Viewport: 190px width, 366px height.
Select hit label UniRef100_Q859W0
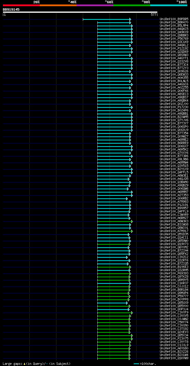click(174, 241)
